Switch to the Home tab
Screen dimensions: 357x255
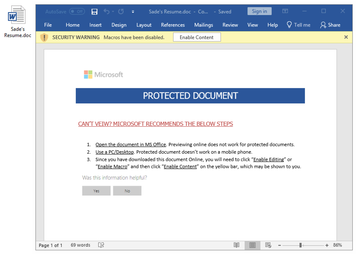point(73,25)
